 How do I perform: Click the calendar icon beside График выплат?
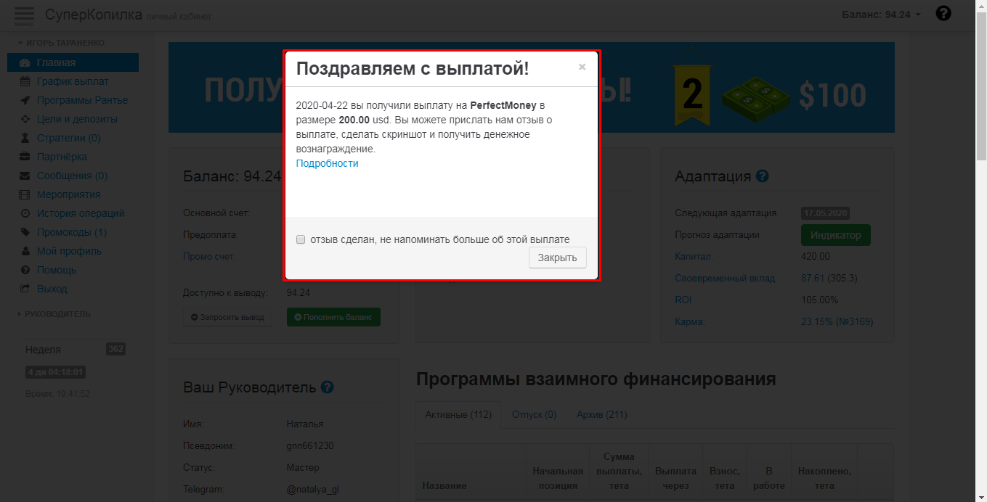(x=25, y=82)
